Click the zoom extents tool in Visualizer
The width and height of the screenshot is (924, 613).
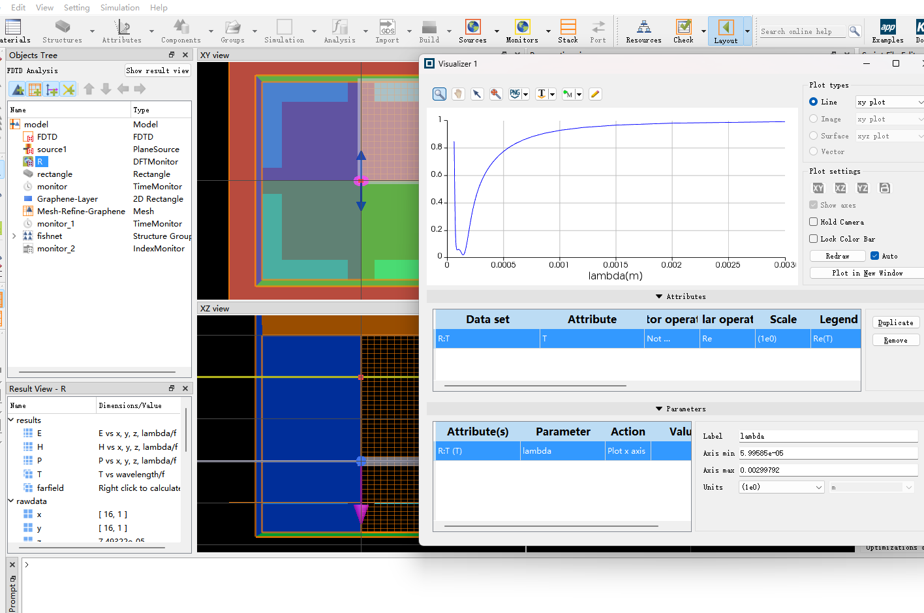pyautogui.click(x=496, y=94)
